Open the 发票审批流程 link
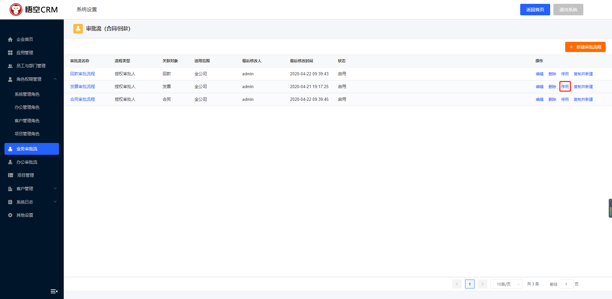This screenshot has height=299, width=612. (x=83, y=86)
